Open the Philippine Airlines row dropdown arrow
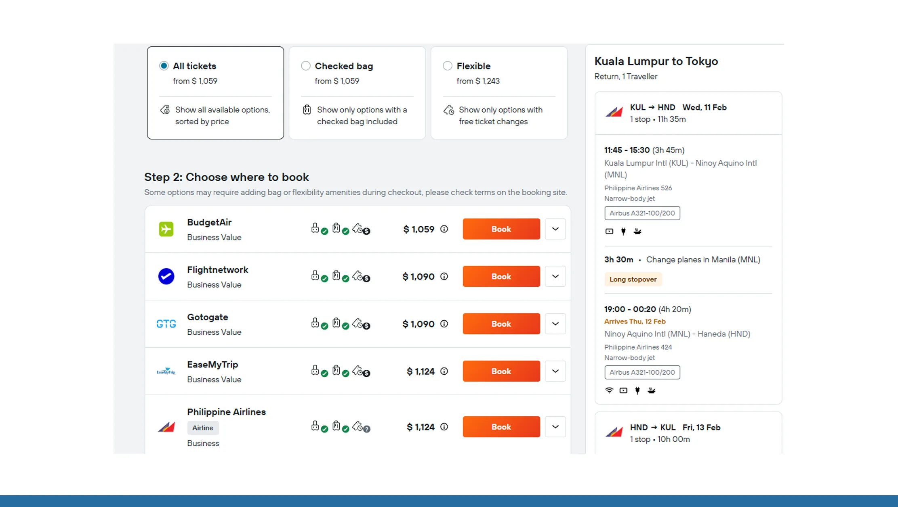This screenshot has height=507, width=898. 555,426
